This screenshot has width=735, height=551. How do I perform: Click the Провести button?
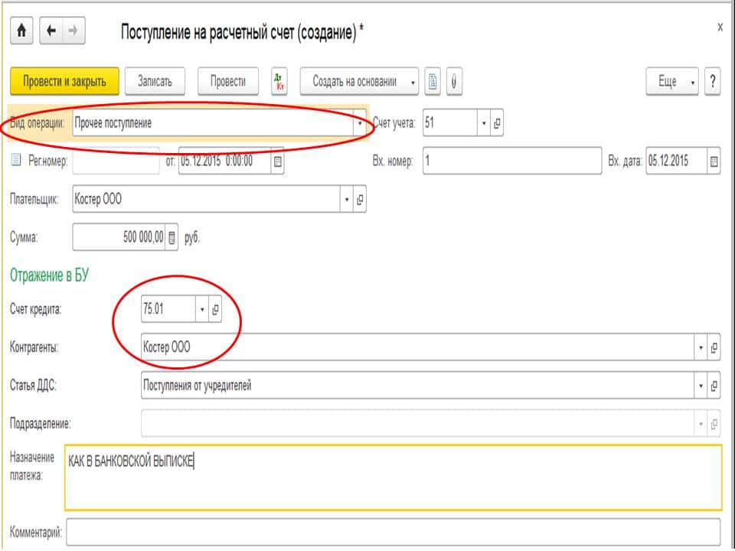(228, 82)
